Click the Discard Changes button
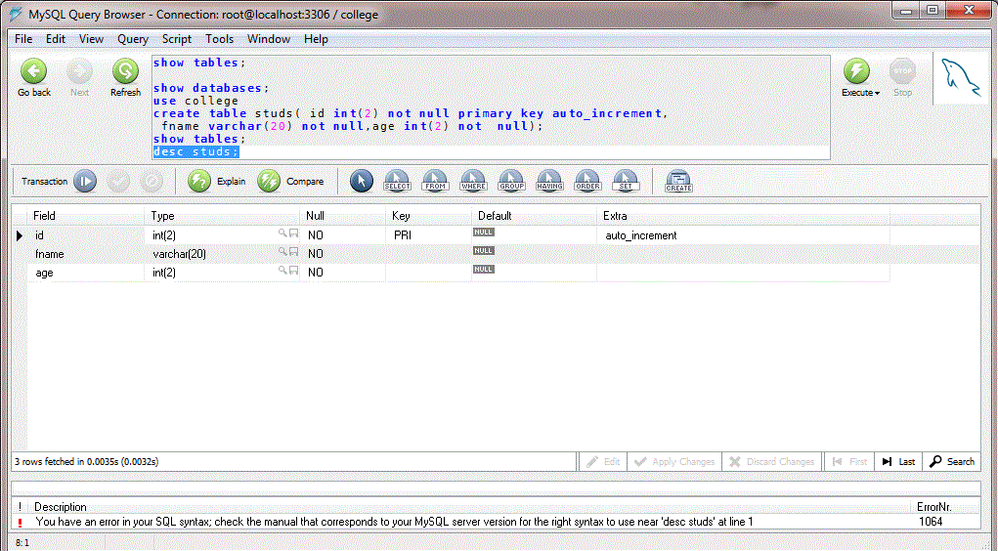 [x=772, y=462]
